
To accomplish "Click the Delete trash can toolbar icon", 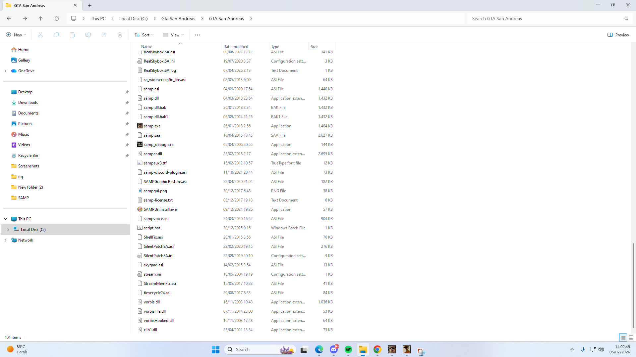I will point(120,35).
